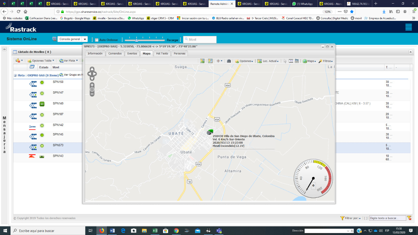Image resolution: width=418 pixels, height=235 pixels.
Task: Zoom in on the map
Action: 92,85
